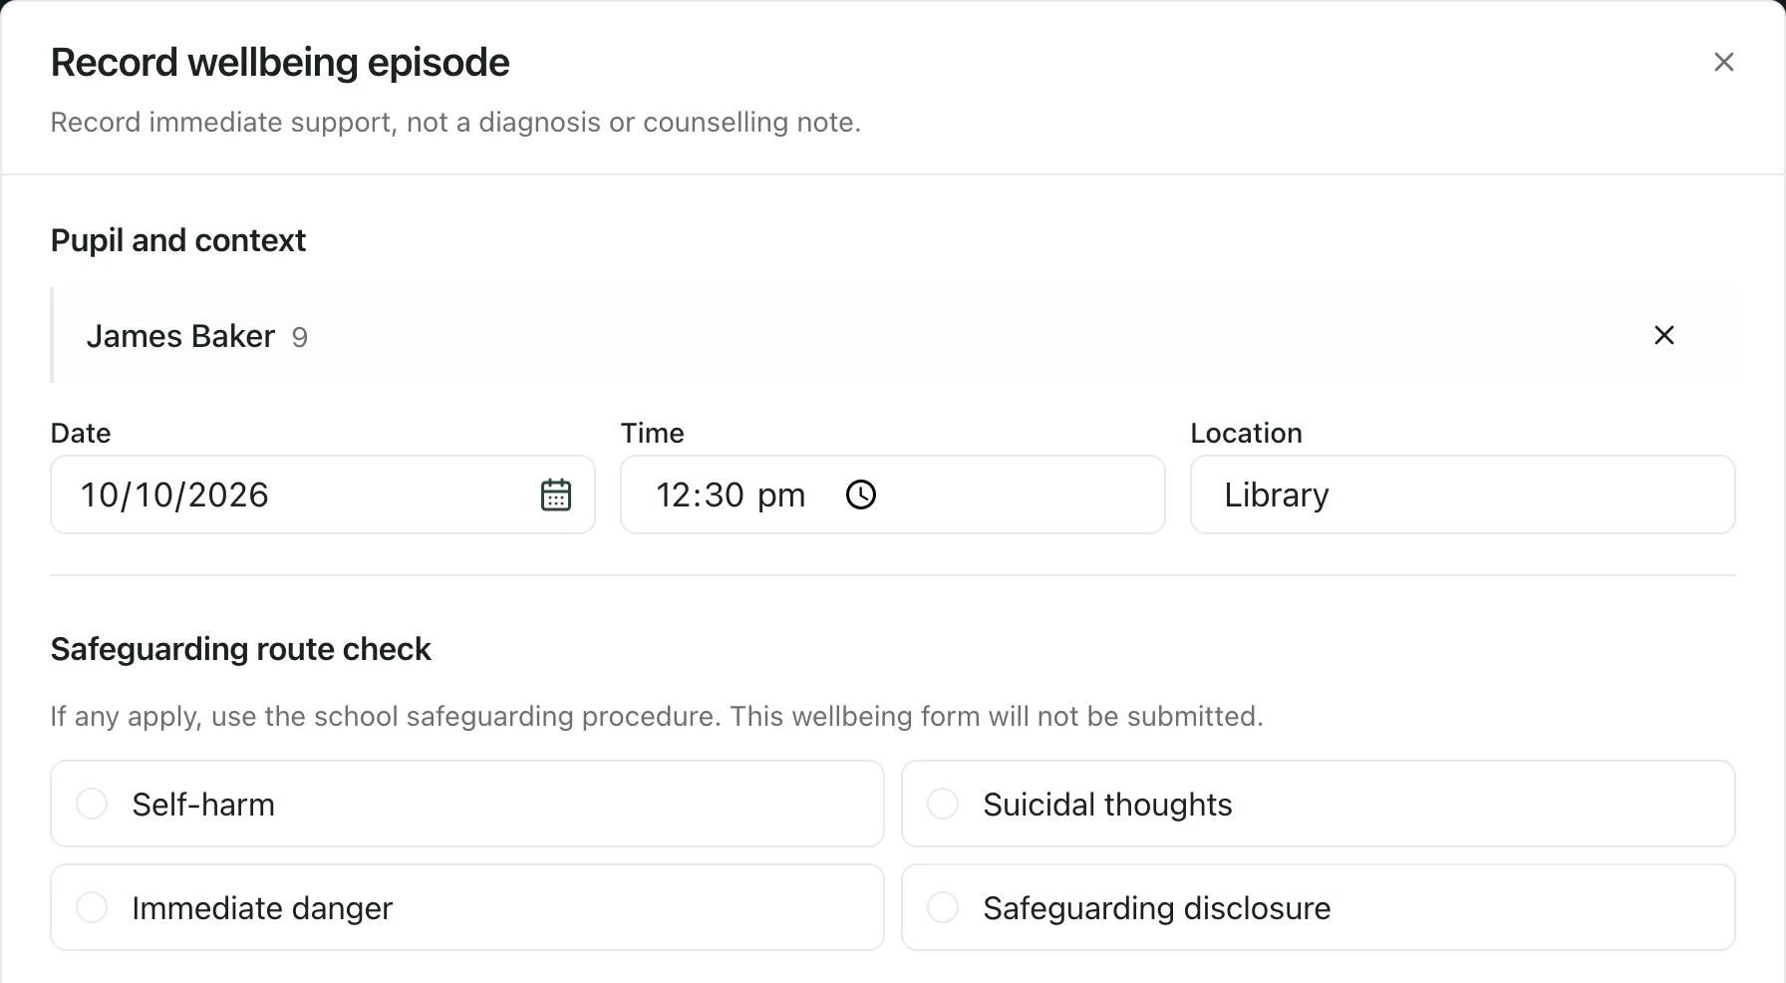Screen dimensions: 1786x983
Task: Click the 'Record immediate support' subtitle text
Action: click(455, 122)
